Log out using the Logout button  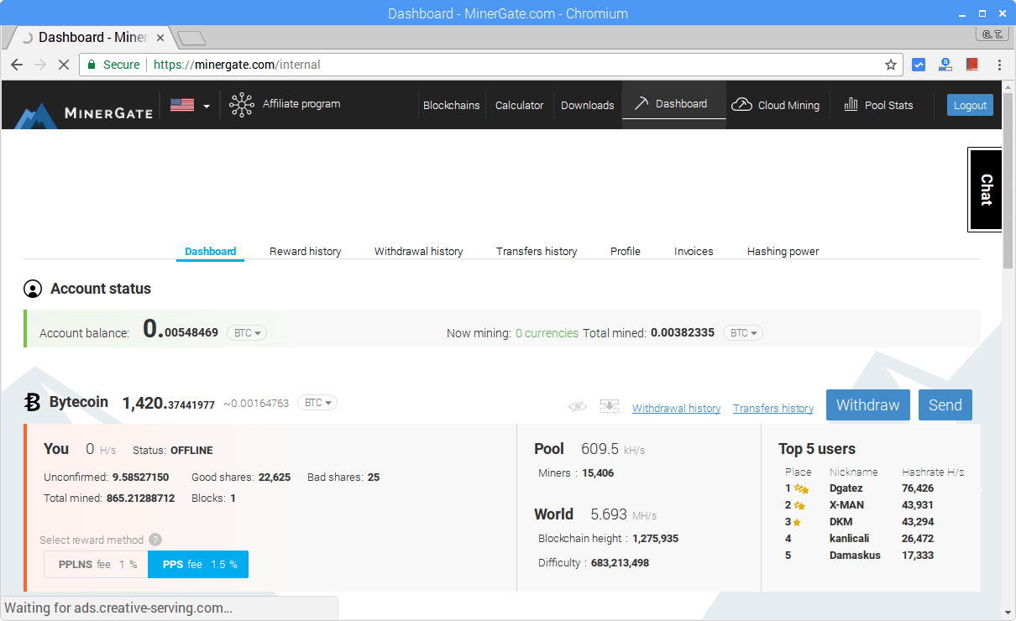pos(970,104)
